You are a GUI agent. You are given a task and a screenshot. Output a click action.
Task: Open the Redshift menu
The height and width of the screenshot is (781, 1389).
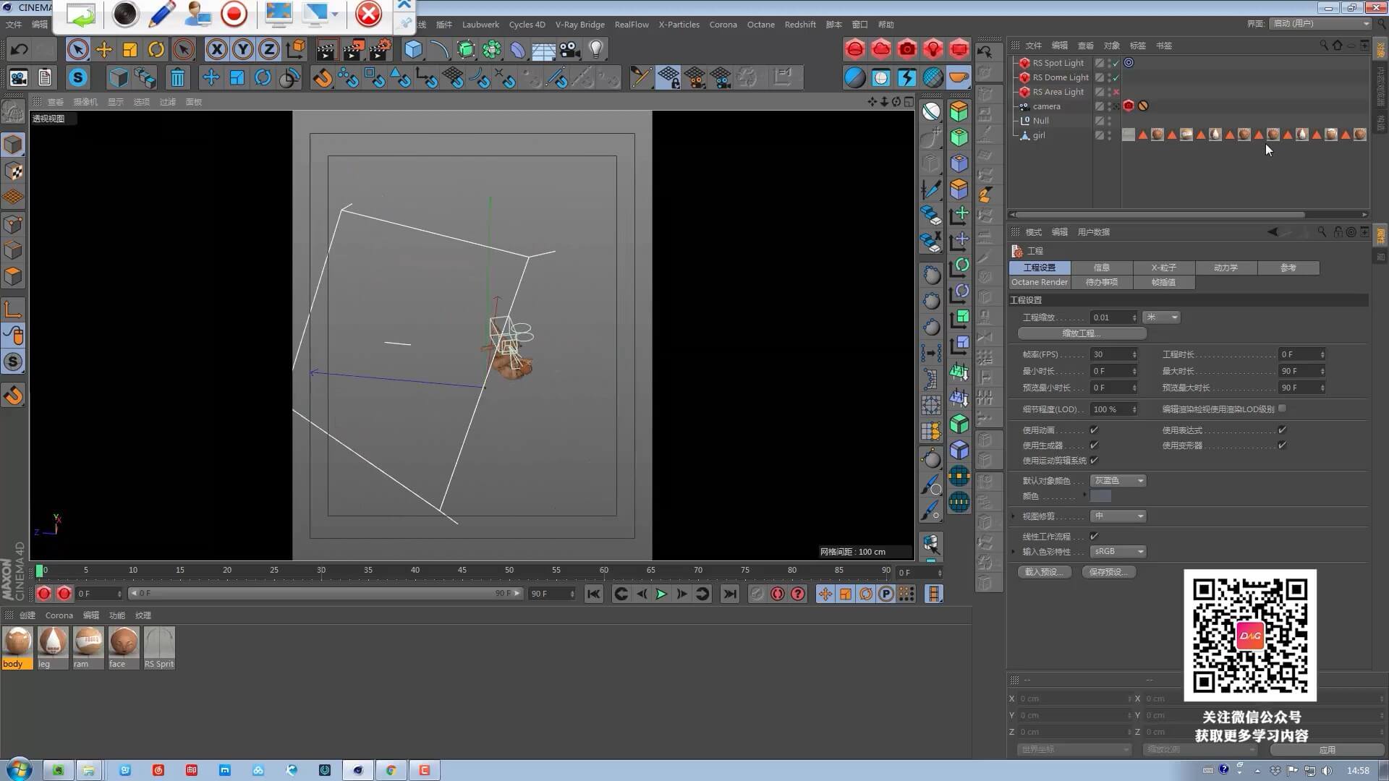click(800, 24)
